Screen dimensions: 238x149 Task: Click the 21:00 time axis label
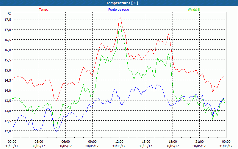click(x=199, y=142)
